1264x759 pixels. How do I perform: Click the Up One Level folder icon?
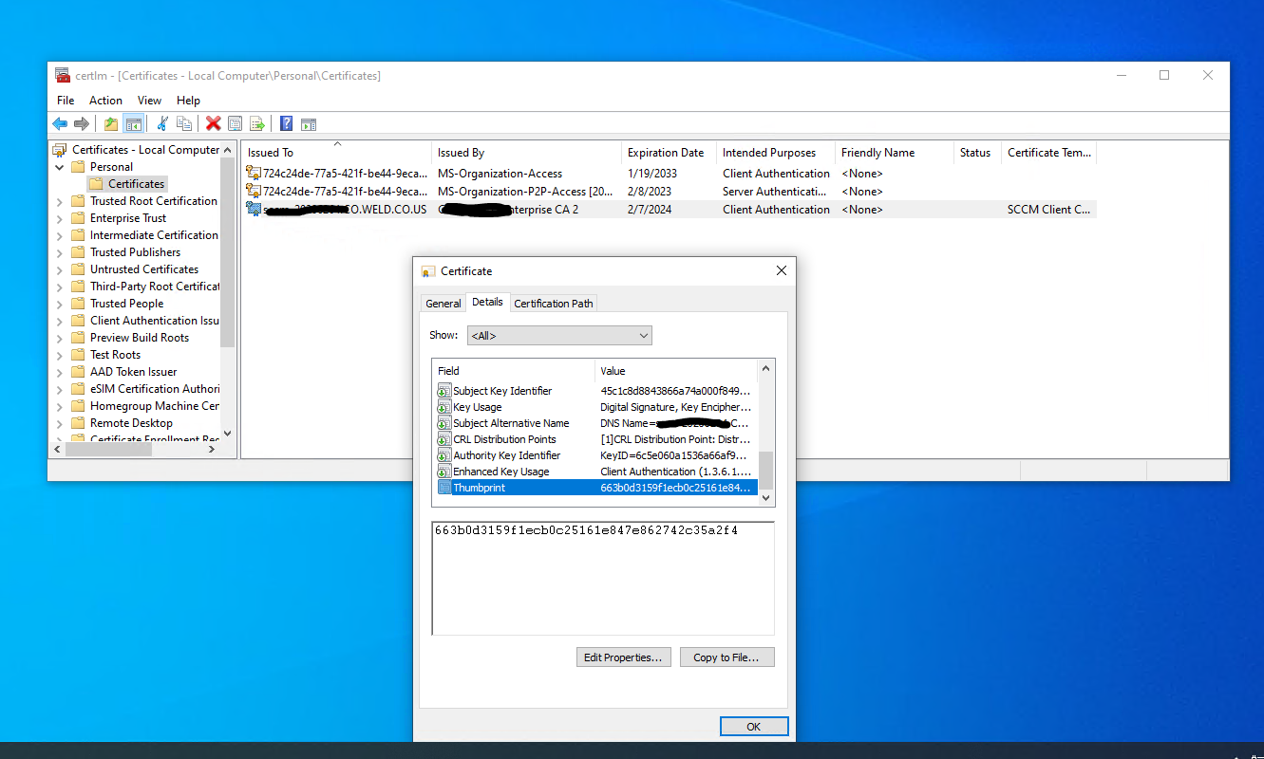pos(110,123)
